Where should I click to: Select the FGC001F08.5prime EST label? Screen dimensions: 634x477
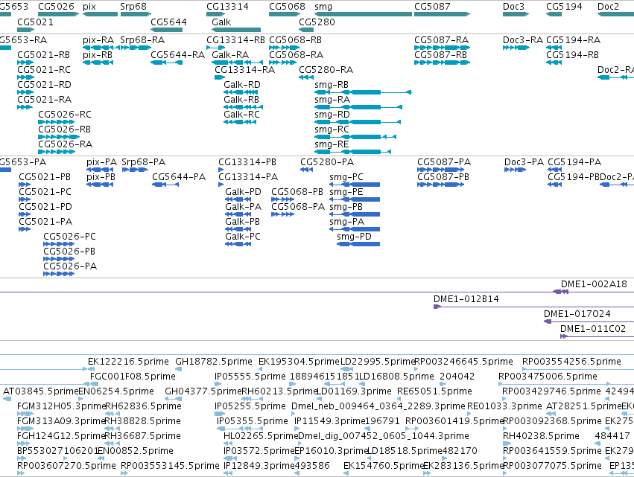(x=133, y=377)
